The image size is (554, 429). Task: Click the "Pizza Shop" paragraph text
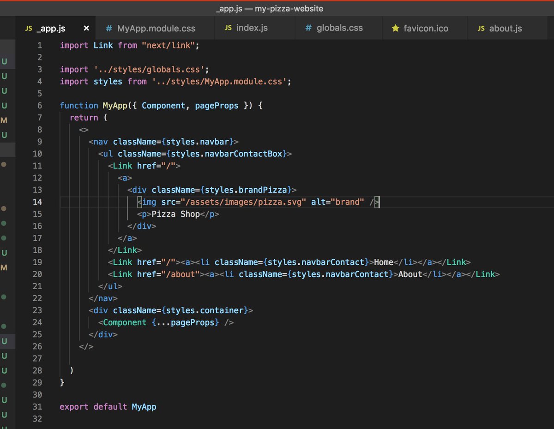tap(175, 214)
